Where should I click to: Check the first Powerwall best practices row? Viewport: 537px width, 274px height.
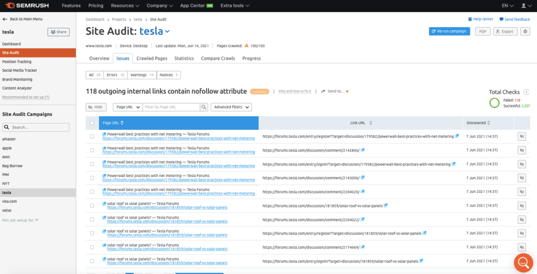point(92,136)
